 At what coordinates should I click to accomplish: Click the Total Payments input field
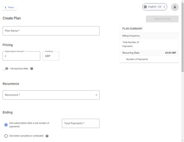81,123
